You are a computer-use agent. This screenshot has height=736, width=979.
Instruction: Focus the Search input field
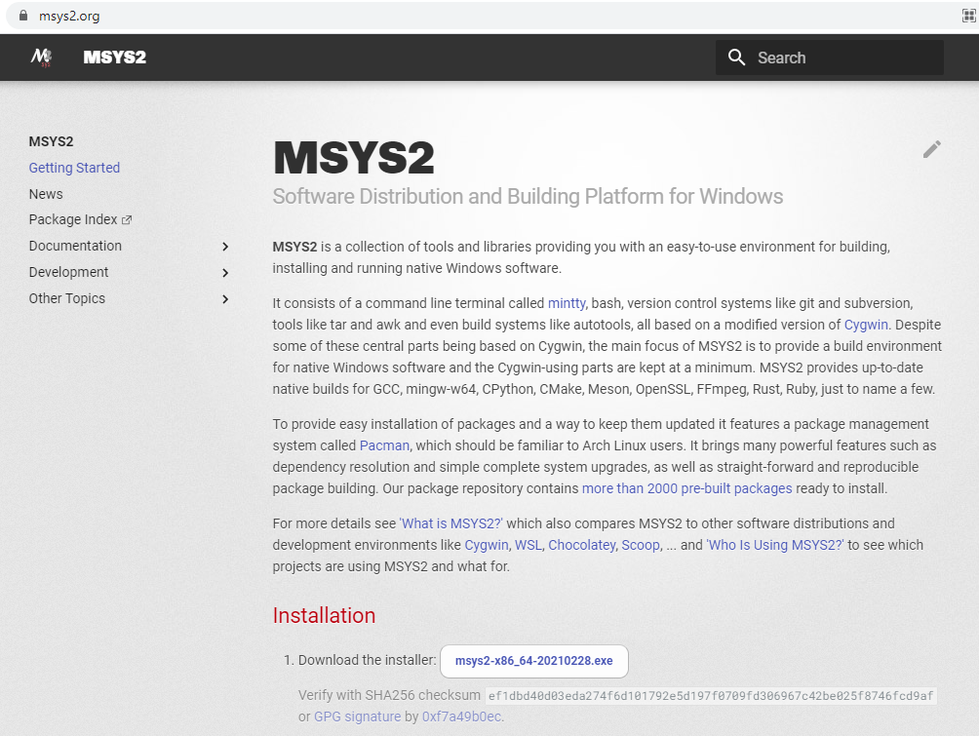(x=830, y=58)
